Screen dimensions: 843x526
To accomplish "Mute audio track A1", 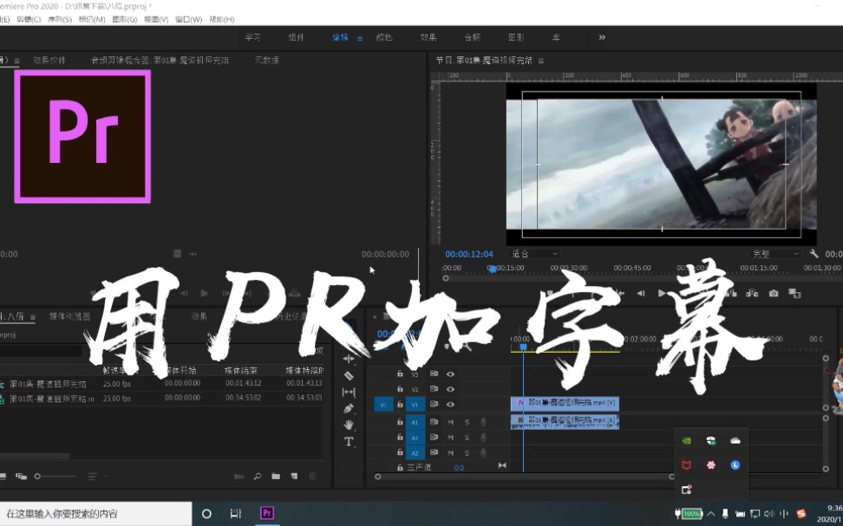I will 451,421.
